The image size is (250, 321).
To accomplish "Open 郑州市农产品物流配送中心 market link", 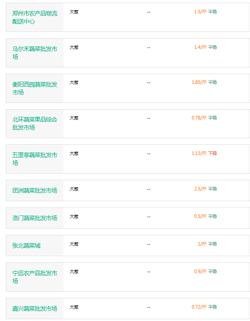I will (35, 17).
